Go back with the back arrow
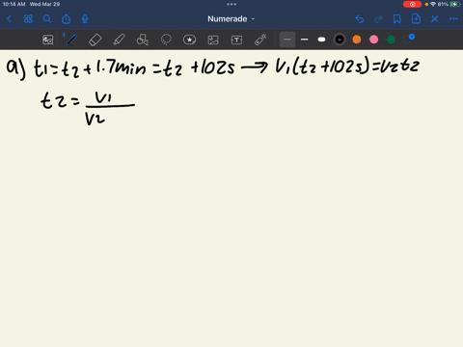 tap(9, 19)
